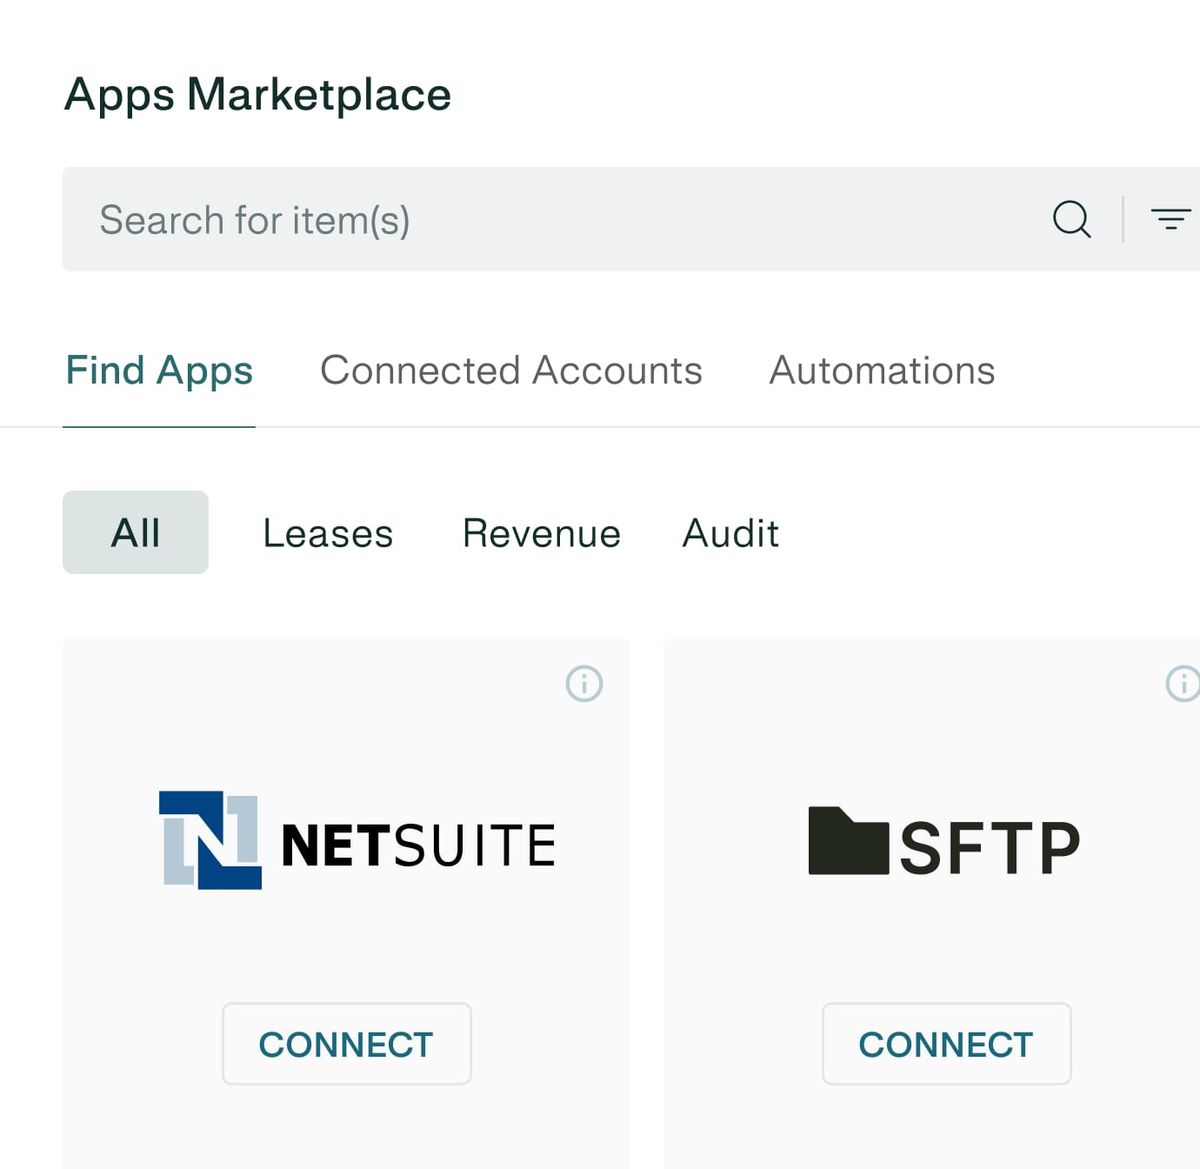Screen dimensions: 1200x1169
Task: Click the SFTP logo
Action: tap(944, 842)
